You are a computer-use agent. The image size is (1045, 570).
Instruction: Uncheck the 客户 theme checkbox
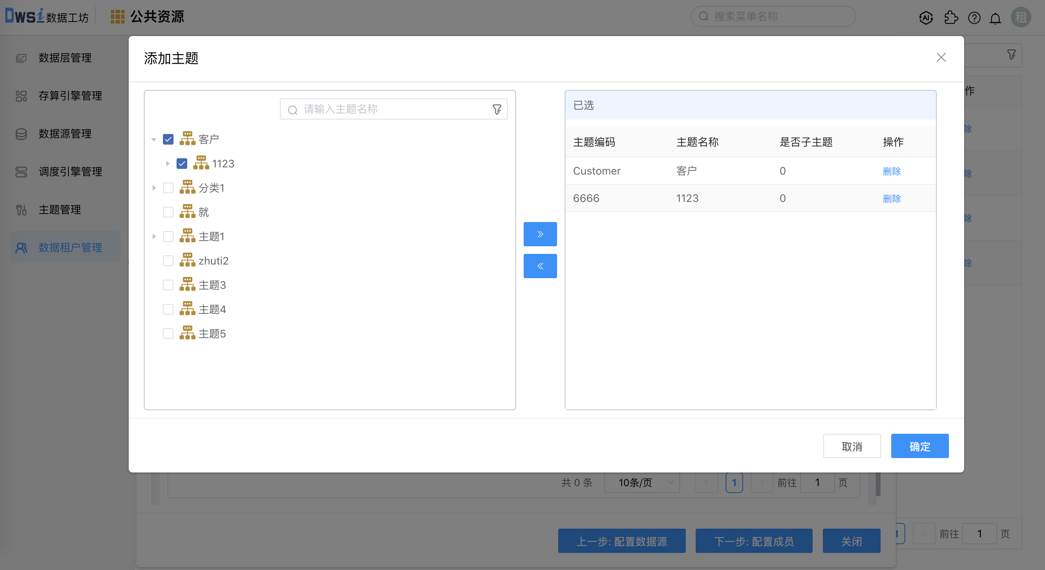pyautogui.click(x=168, y=139)
